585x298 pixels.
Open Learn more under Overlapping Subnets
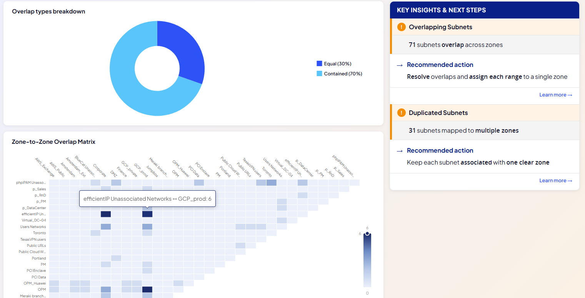(556, 95)
